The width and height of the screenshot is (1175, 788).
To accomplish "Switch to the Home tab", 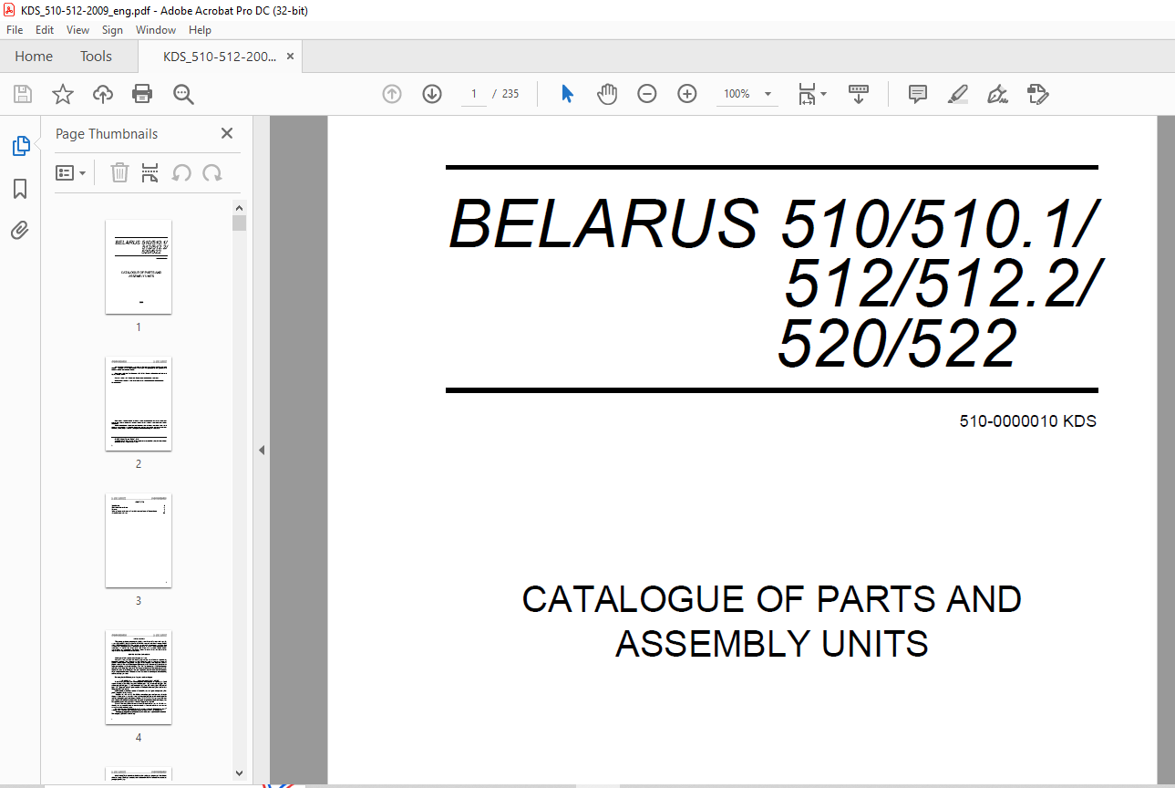I will [x=34, y=57].
